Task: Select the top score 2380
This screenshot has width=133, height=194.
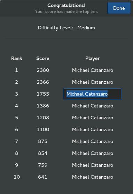Action: point(43,70)
